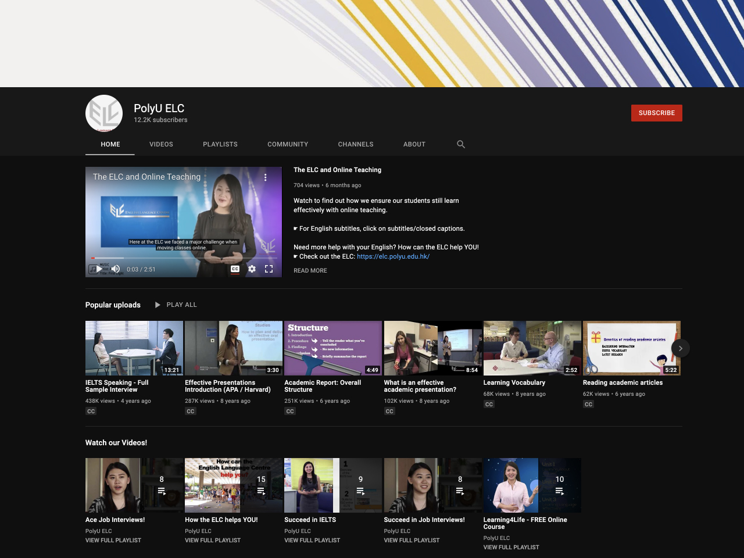The image size is (744, 558).
Task: Open video settings gear icon
Action: [252, 269]
